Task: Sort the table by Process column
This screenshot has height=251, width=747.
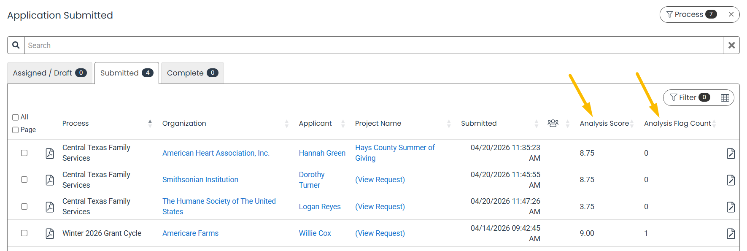Action: pyautogui.click(x=150, y=124)
